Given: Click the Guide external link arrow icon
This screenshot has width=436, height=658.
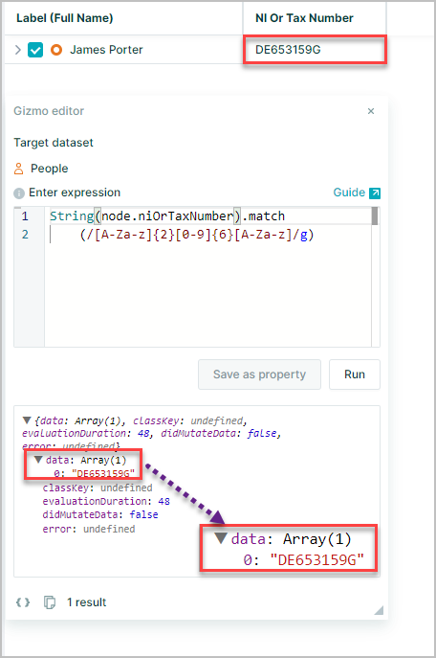Looking at the screenshot, I should coord(375,193).
